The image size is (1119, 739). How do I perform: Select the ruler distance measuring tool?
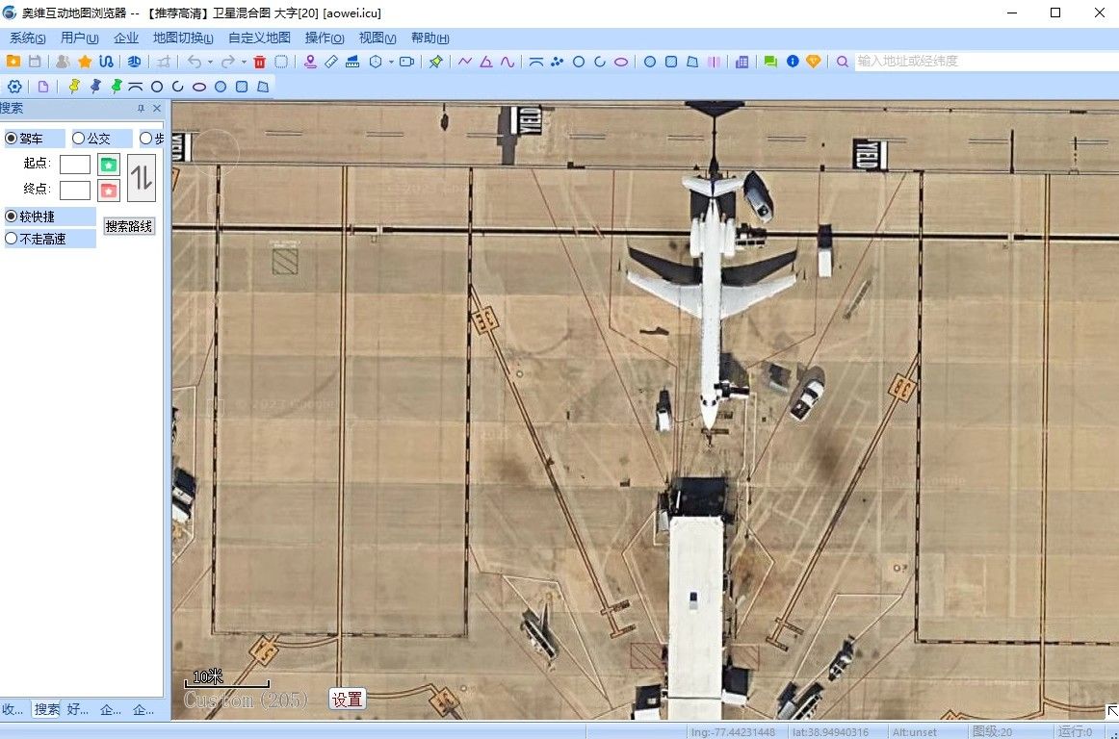[331, 62]
